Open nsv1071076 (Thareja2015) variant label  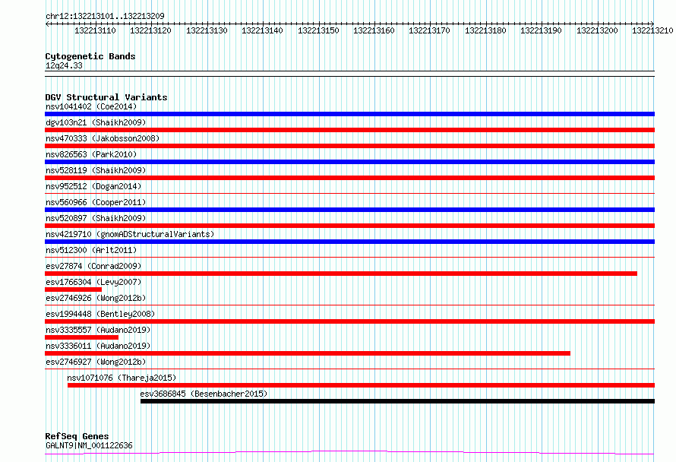122,378
